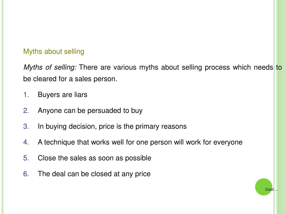This screenshot has height=214, width=286.
Task: Click 'A technique that works well' line
Action: 140,142
